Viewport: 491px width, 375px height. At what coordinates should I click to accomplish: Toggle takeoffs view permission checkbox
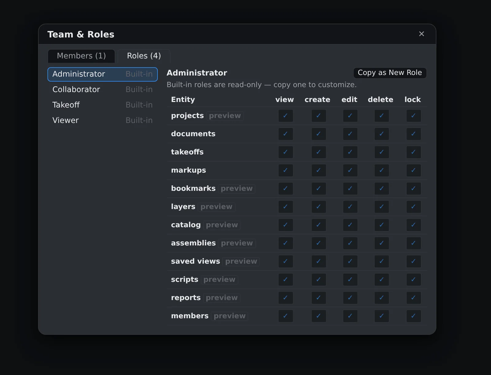(x=286, y=152)
